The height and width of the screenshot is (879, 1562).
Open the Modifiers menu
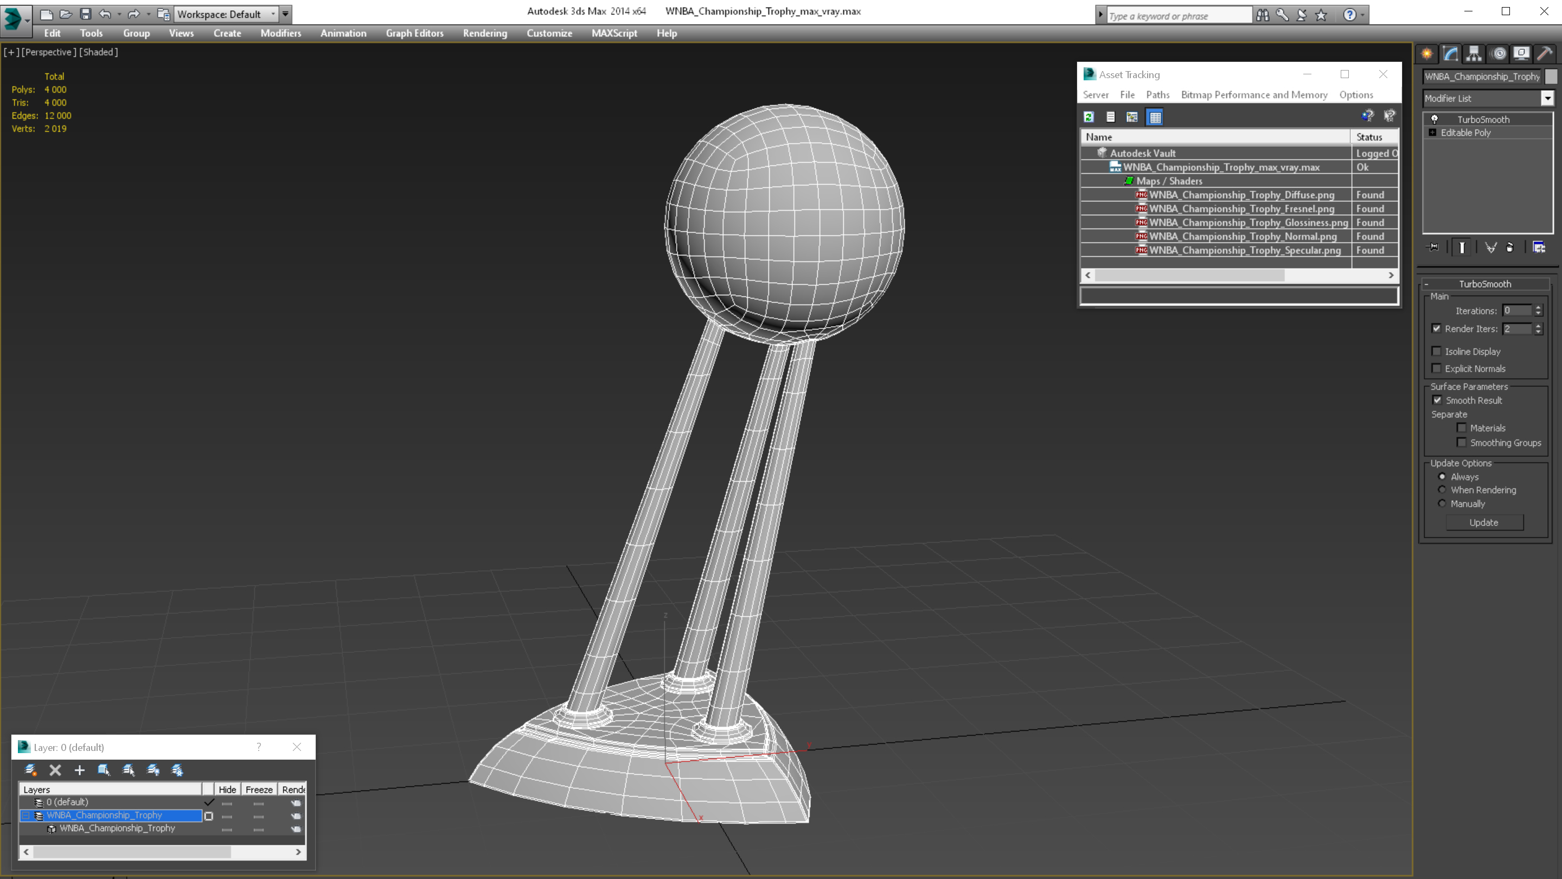click(281, 33)
